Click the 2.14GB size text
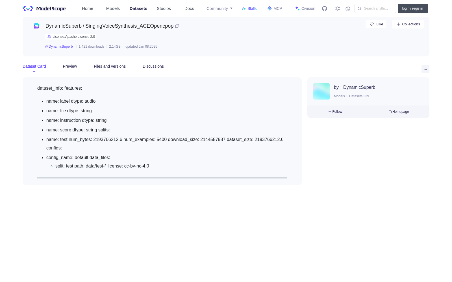The width and height of the screenshot is (452, 282). click(x=115, y=47)
